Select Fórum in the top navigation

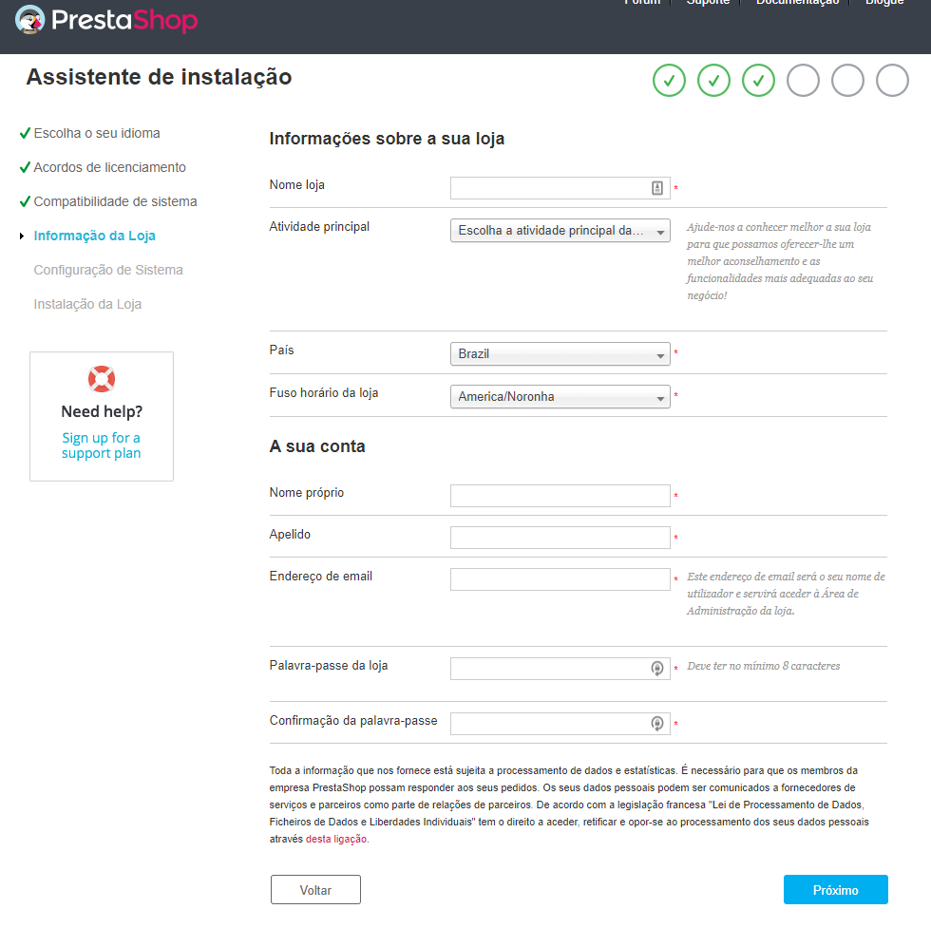641,3
